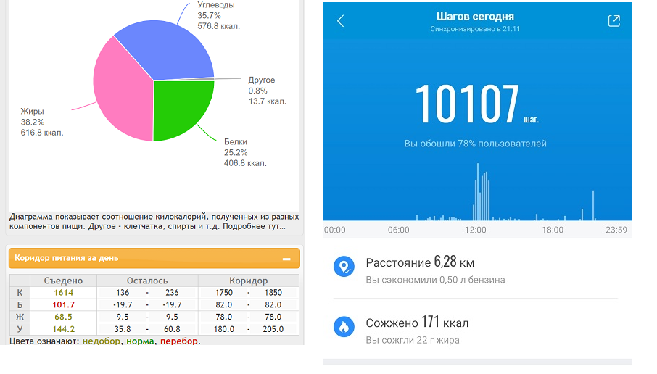Select the 'Углеводы' chart label
Image resolution: width=657 pixels, height=374 pixels.
[216, 5]
